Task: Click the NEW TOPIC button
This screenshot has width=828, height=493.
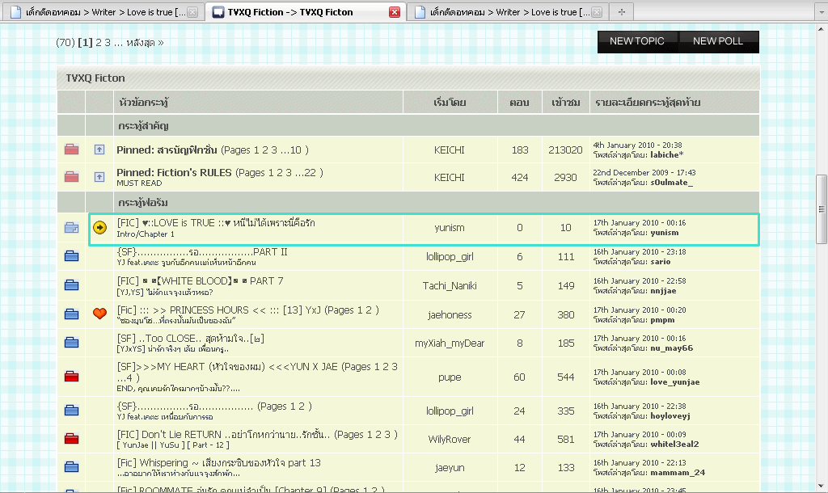Action: click(x=637, y=41)
